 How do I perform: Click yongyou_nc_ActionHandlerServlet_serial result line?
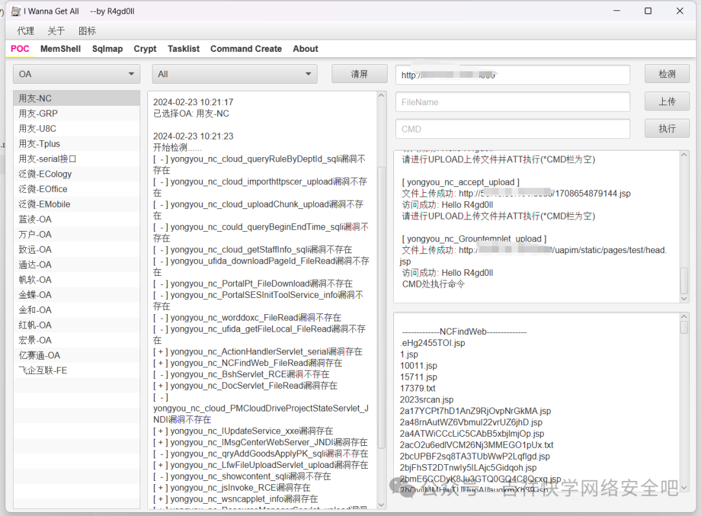pyautogui.click(x=258, y=352)
